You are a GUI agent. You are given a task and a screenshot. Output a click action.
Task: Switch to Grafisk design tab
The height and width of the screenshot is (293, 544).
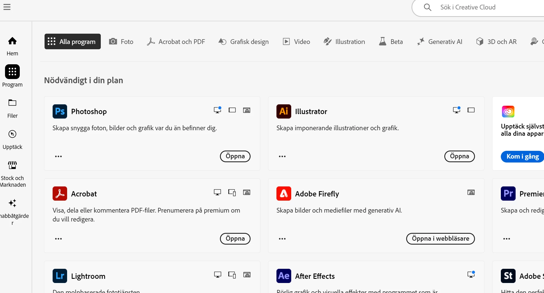[x=244, y=42]
